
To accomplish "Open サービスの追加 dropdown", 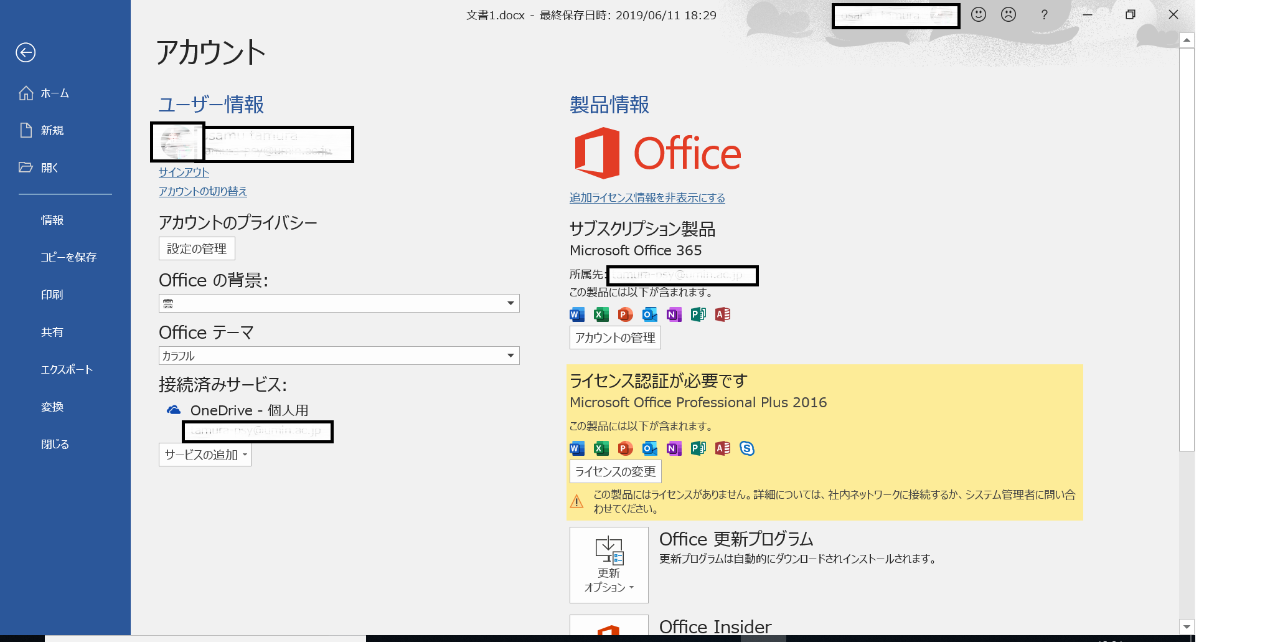I will pyautogui.click(x=205, y=455).
